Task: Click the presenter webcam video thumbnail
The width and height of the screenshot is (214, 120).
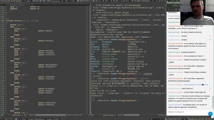Action: pos(197,13)
